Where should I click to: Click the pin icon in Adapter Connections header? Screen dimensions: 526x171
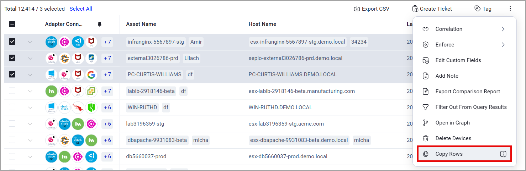pyautogui.click(x=100, y=24)
